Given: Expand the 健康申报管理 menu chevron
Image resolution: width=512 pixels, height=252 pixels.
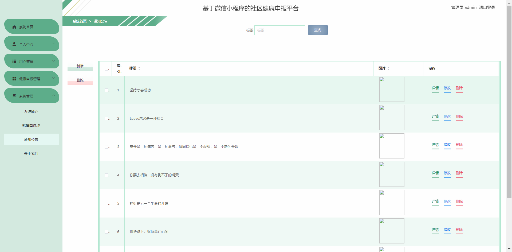Looking at the screenshot, I should pos(53,78).
